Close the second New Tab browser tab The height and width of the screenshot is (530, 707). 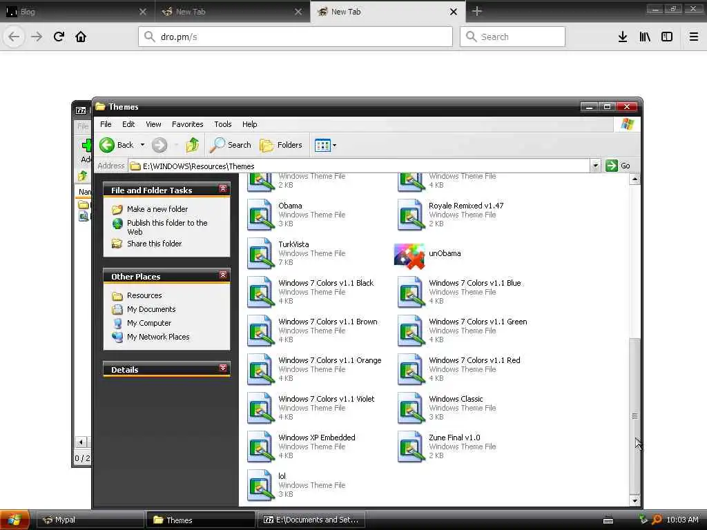pyautogui.click(x=454, y=12)
